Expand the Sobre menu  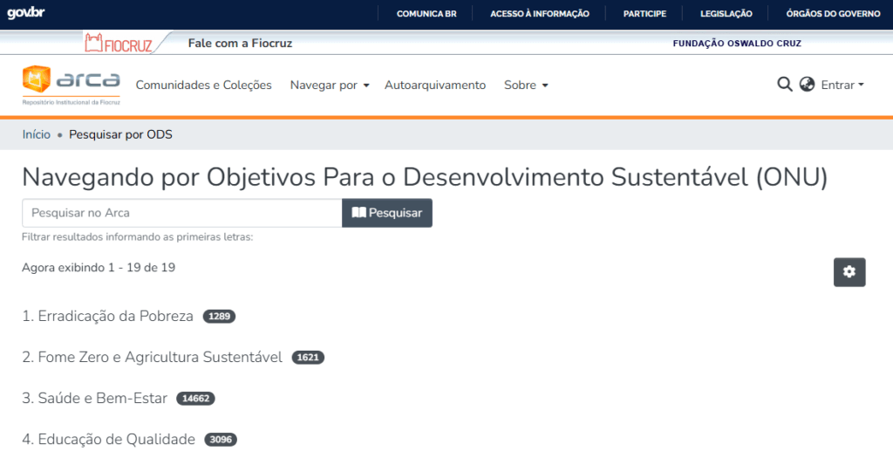(x=526, y=85)
